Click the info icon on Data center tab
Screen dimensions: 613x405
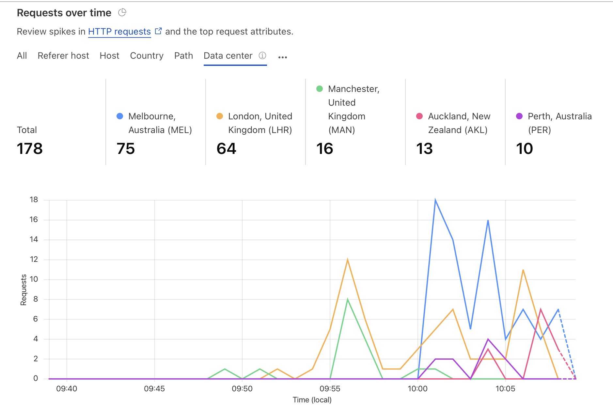(x=262, y=55)
